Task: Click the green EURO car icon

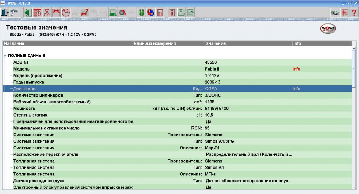Action: 334,13
